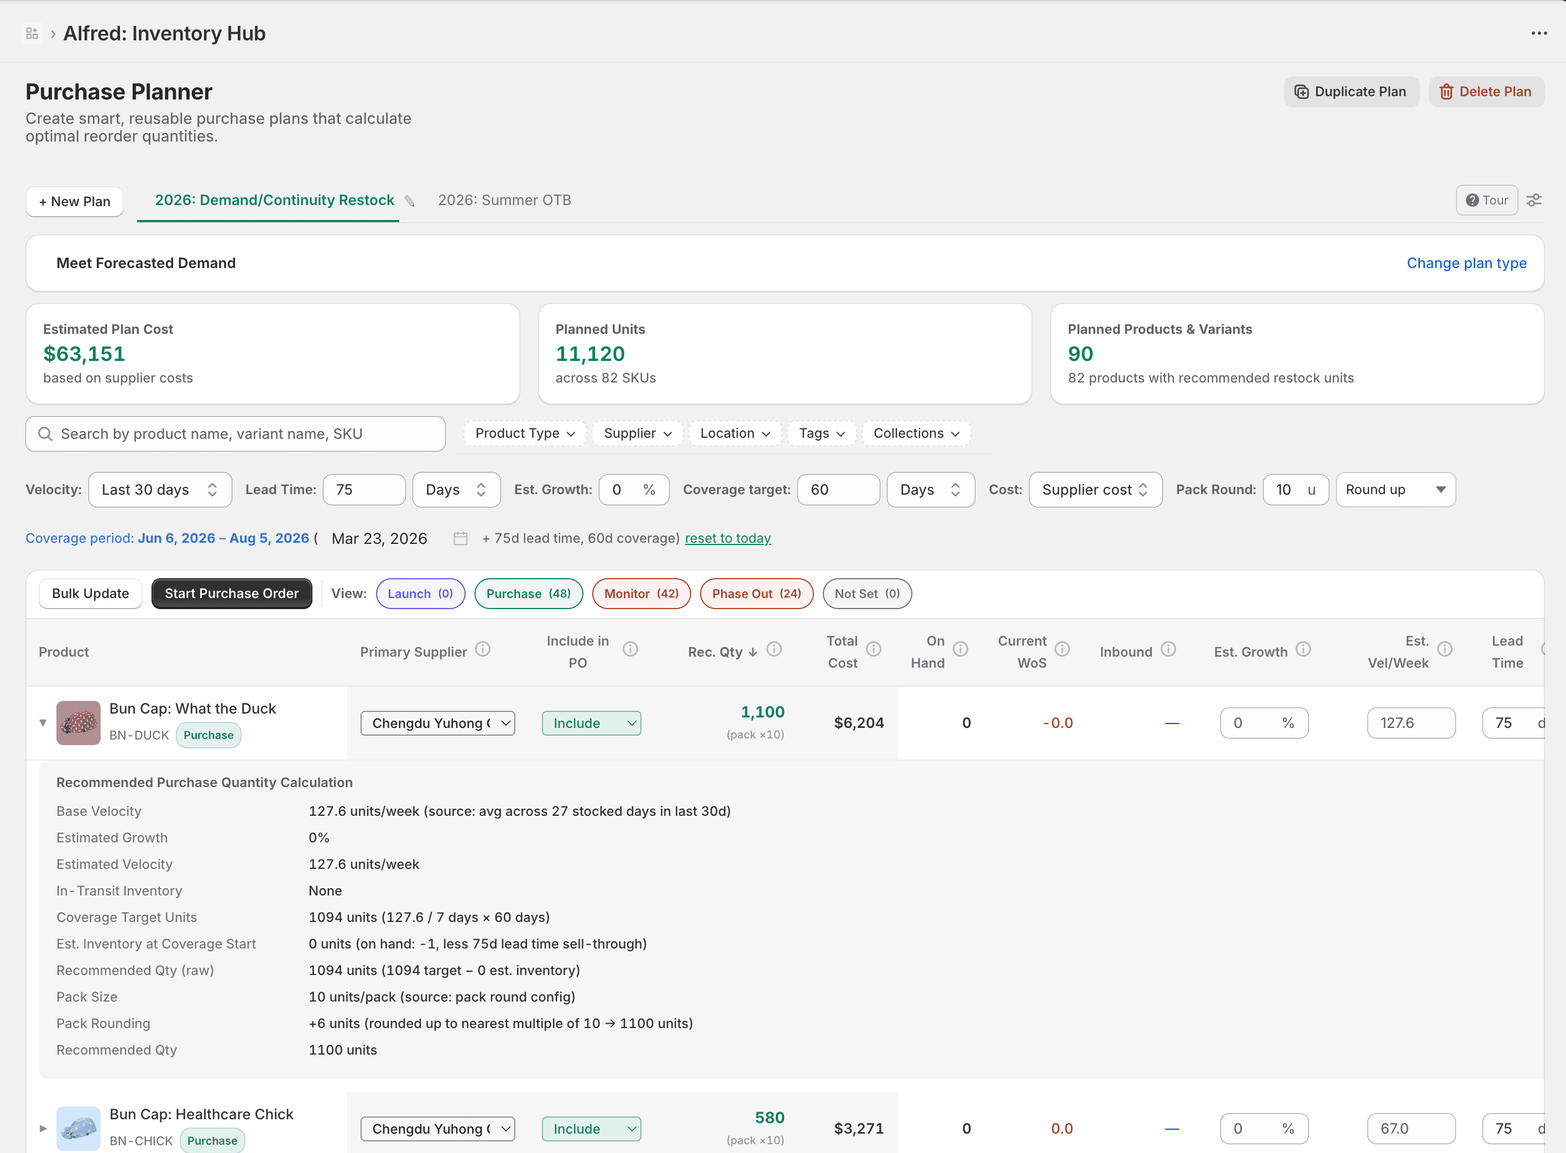
Task: Click the product search input field
Action: point(235,434)
